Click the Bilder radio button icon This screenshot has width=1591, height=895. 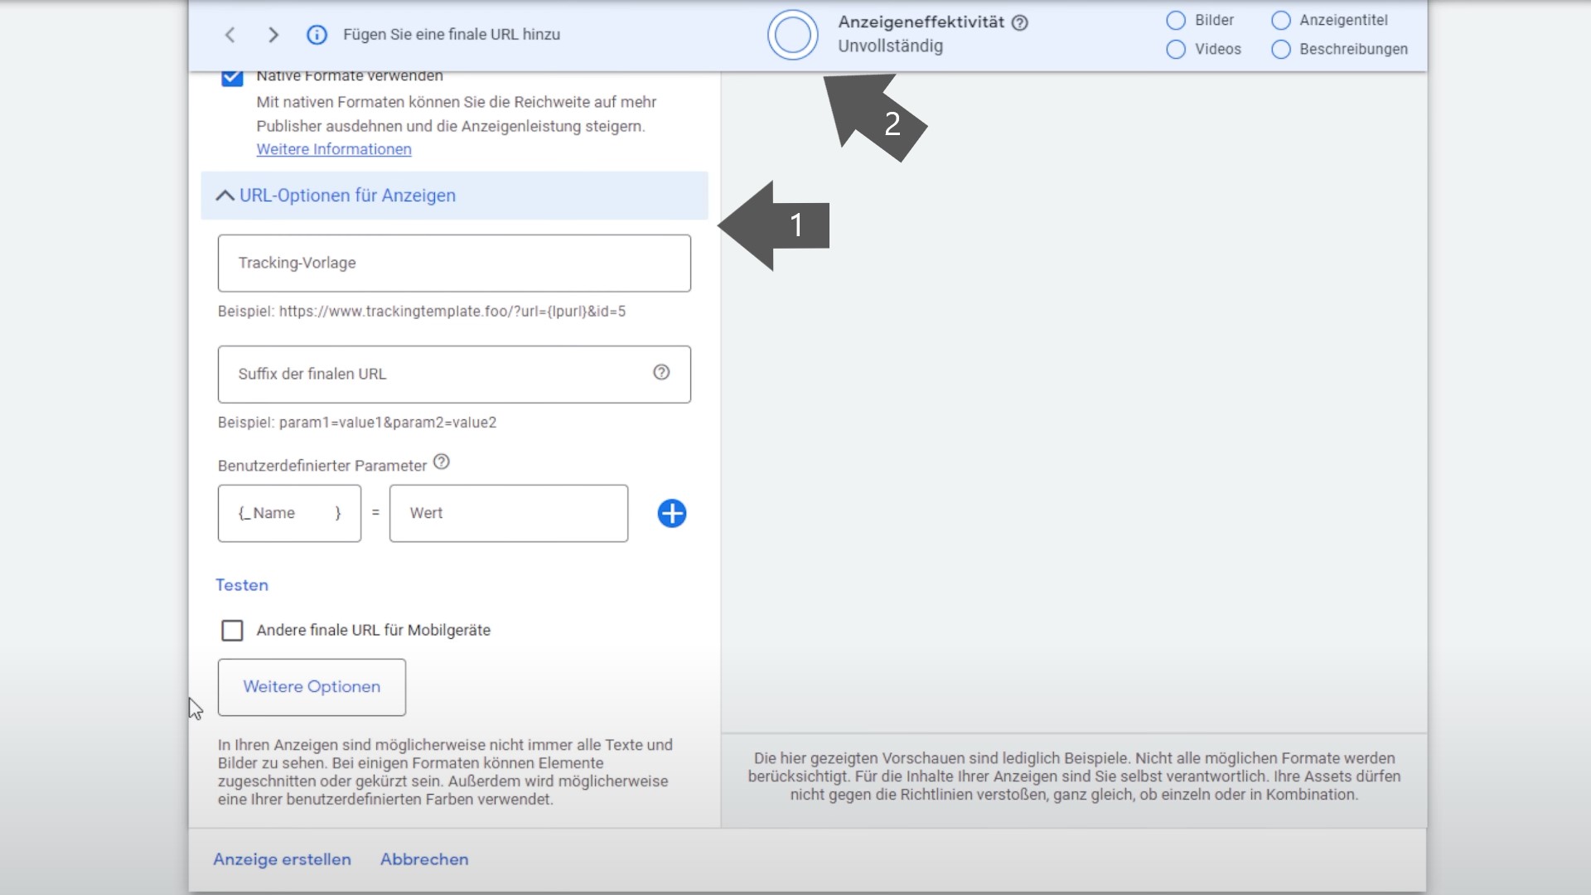click(x=1177, y=20)
